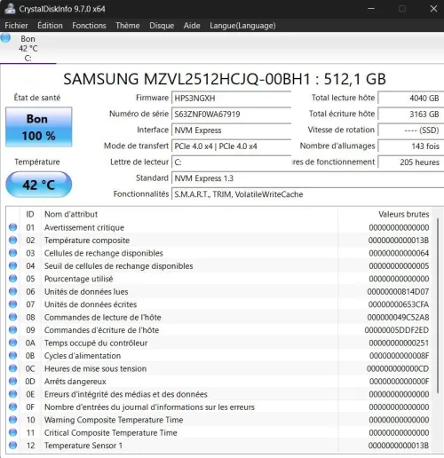Click the Standard field NVM Express 1.3

[x=308, y=178]
